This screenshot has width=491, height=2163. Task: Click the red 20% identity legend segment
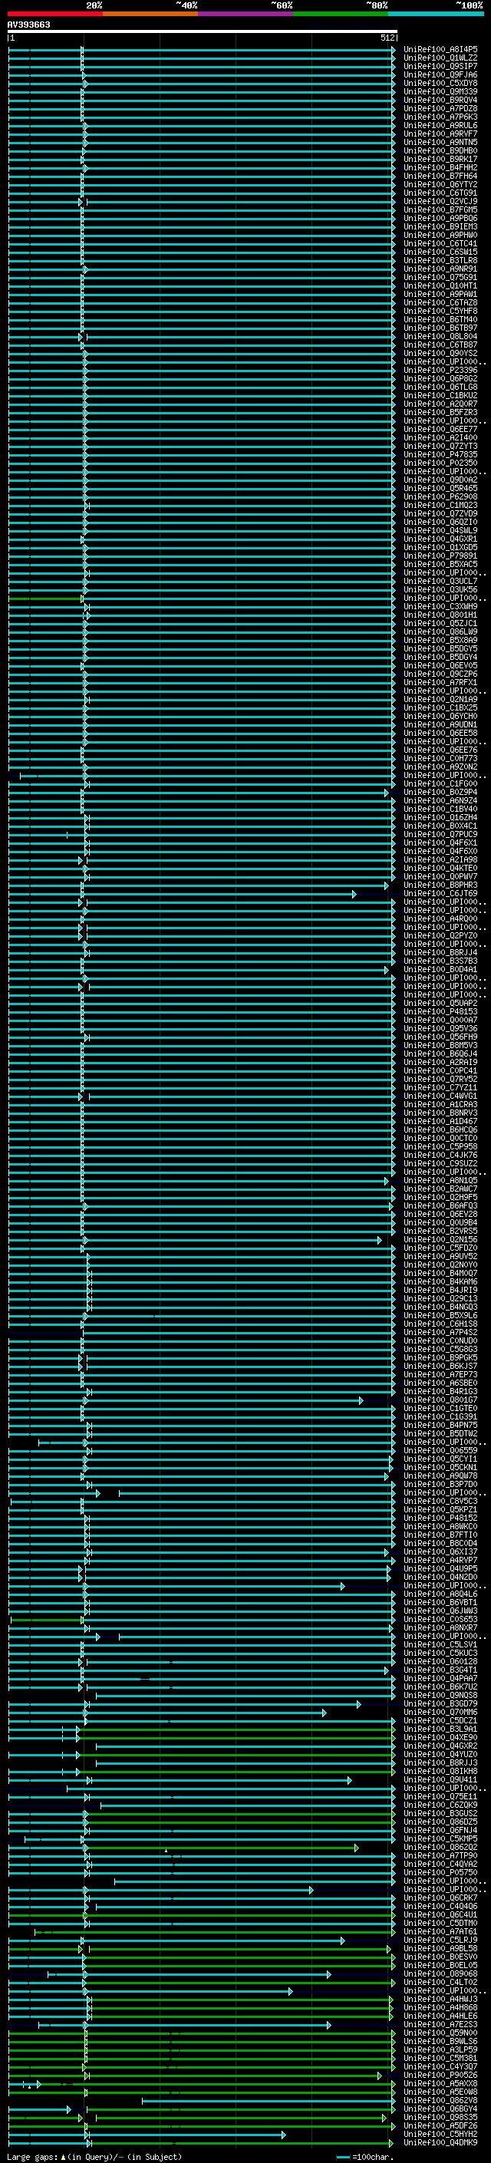(x=55, y=14)
